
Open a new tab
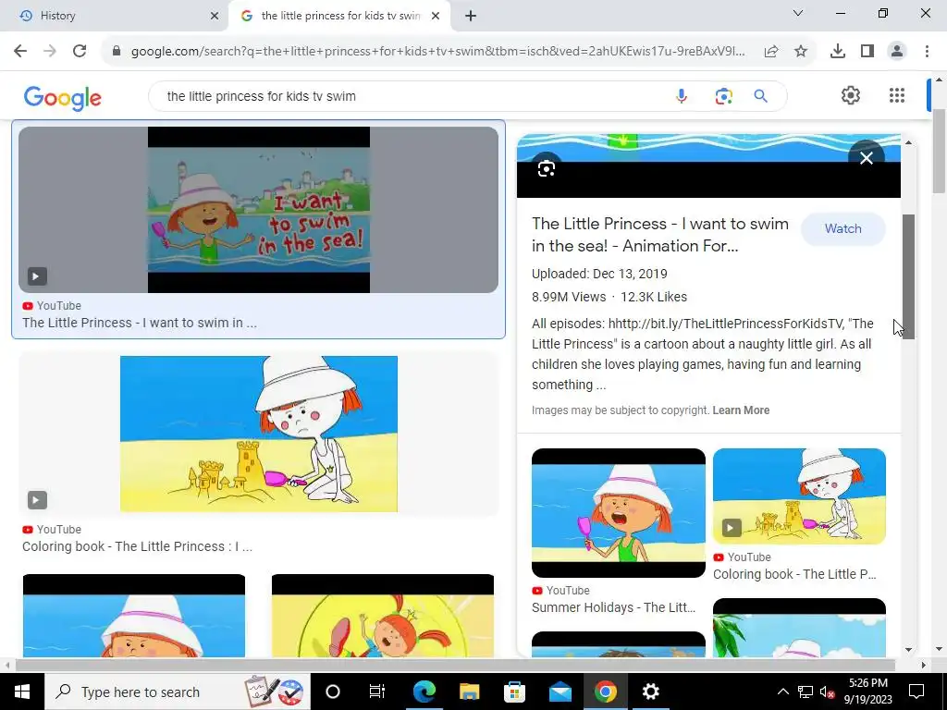[x=471, y=16]
